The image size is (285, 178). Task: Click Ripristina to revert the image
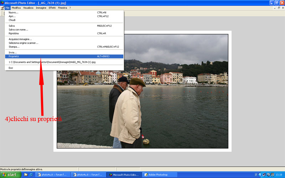15,33
